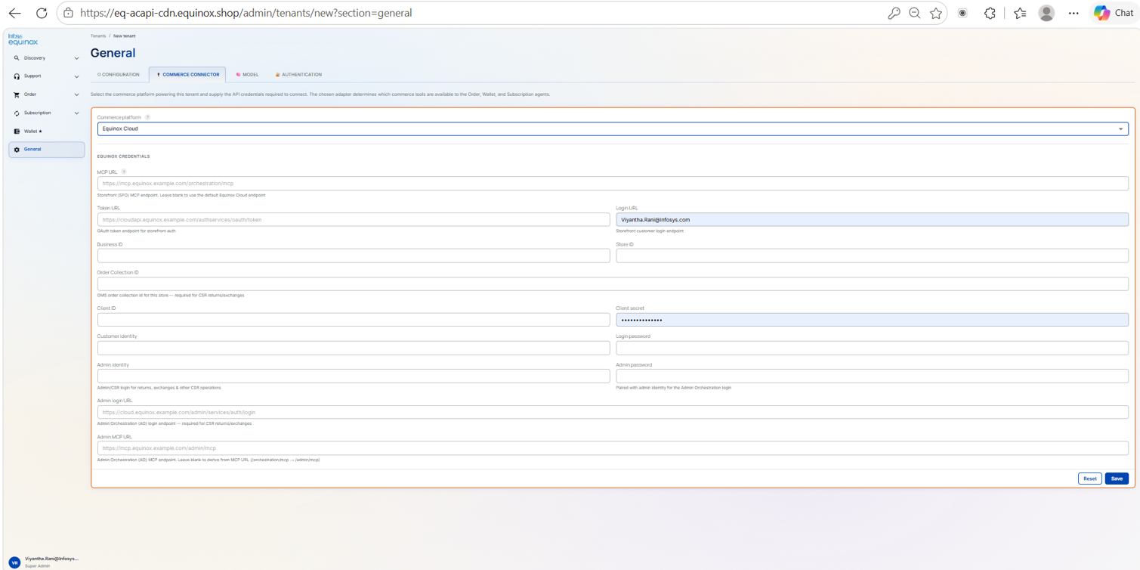The height and width of the screenshot is (570, 1140).
Task: Click the browser address bar URL
Action: click(246, 13)
